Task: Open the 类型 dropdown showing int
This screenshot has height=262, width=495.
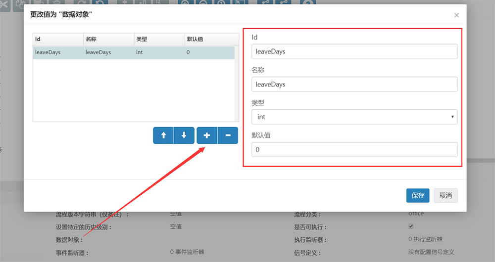Action: [354, 117]
